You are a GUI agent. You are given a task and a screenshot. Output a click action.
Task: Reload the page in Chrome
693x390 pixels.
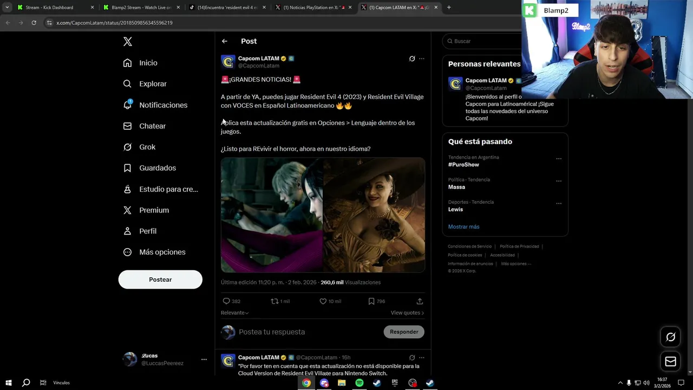click(34, 23)
